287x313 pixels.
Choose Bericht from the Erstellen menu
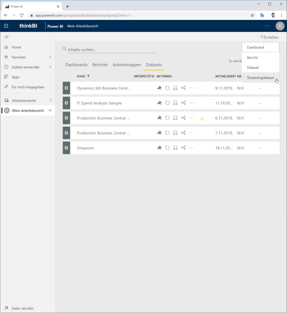click(x=260, y=57)
